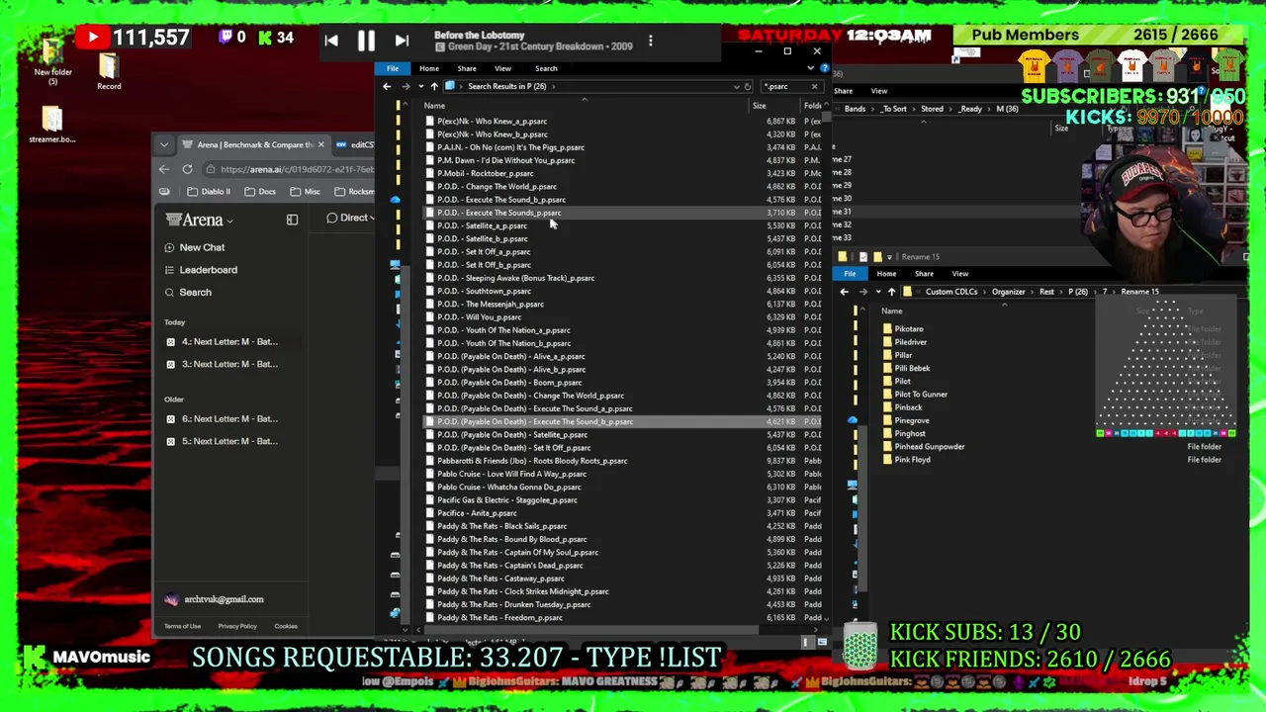This screenshot has width=1266, height=712.
Task: Open the Diablo II bookmarks folder
Action: tap(209, 191)
